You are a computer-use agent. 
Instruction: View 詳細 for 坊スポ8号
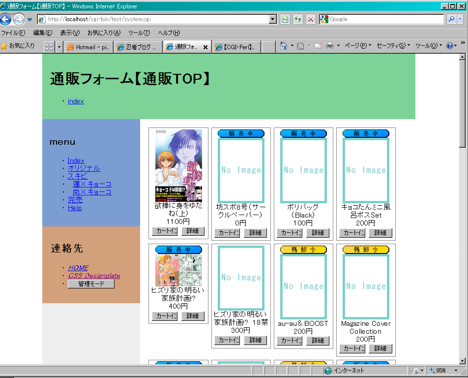tap(255, 233)
